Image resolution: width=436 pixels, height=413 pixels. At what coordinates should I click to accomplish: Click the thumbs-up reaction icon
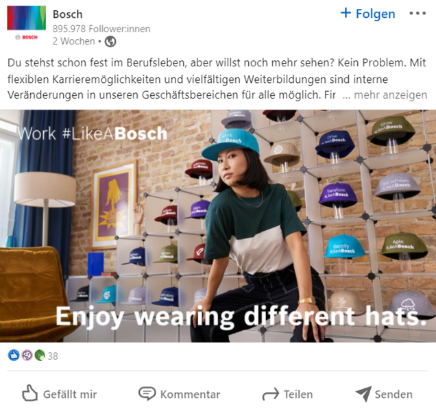click(x=14, y=355)
